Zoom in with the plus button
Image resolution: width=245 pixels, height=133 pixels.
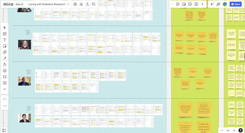[234, 130]
